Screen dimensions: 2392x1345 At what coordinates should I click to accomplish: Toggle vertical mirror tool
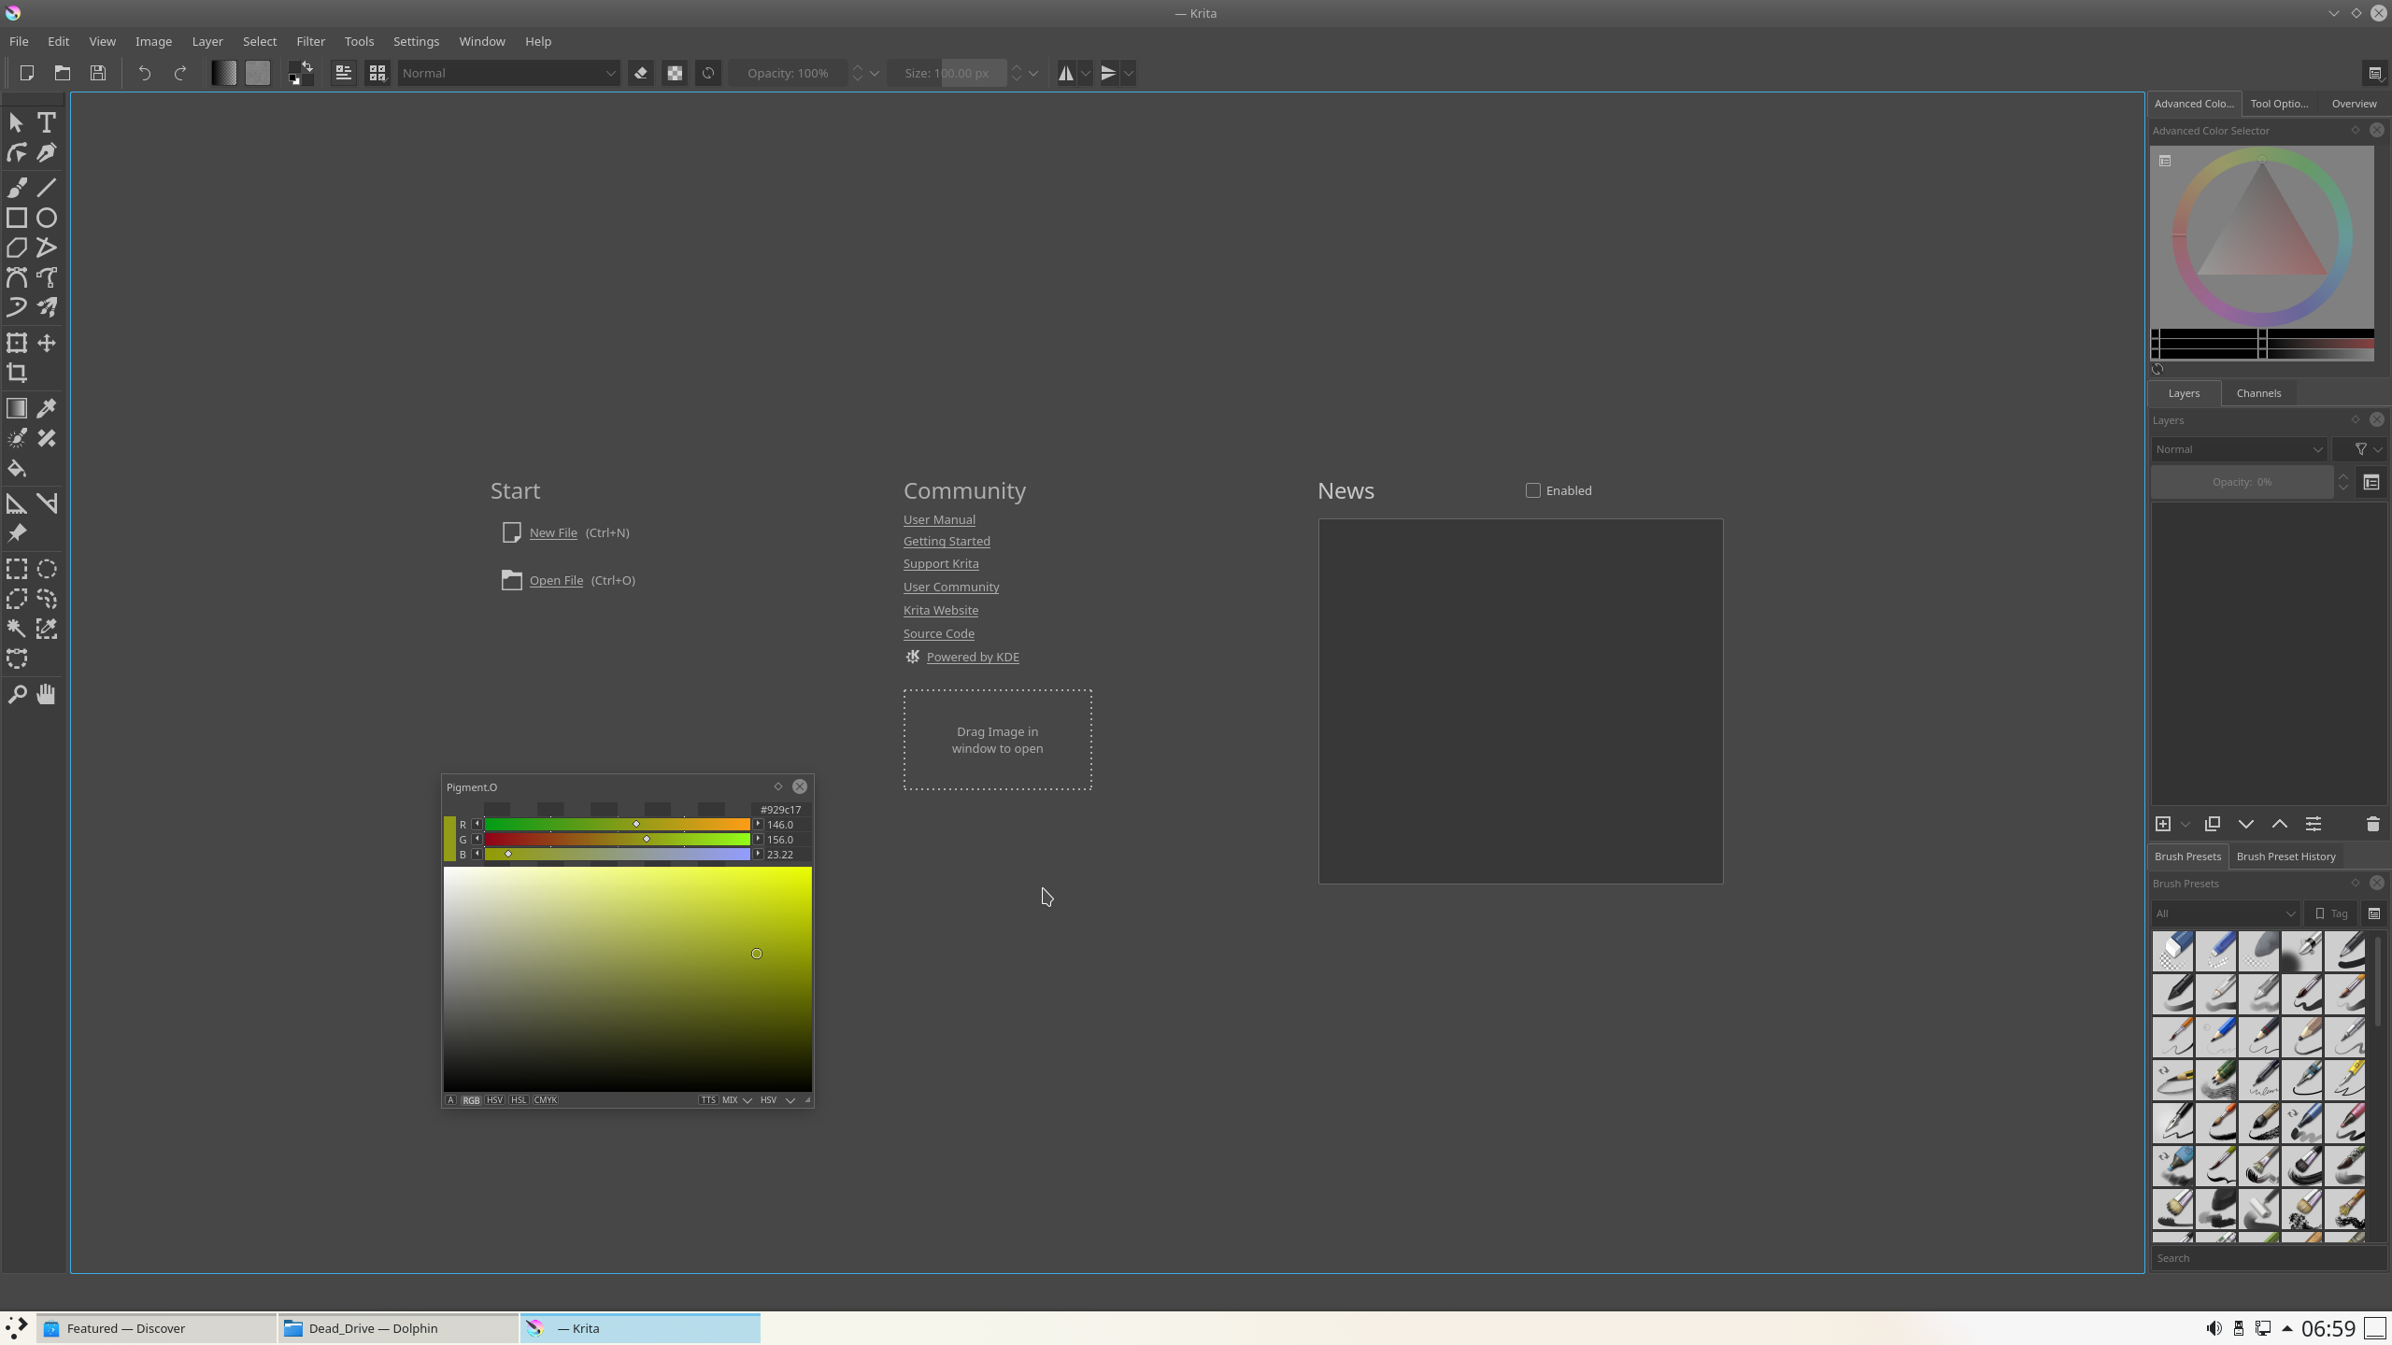pyautogui.click(x=1108, y=73)
